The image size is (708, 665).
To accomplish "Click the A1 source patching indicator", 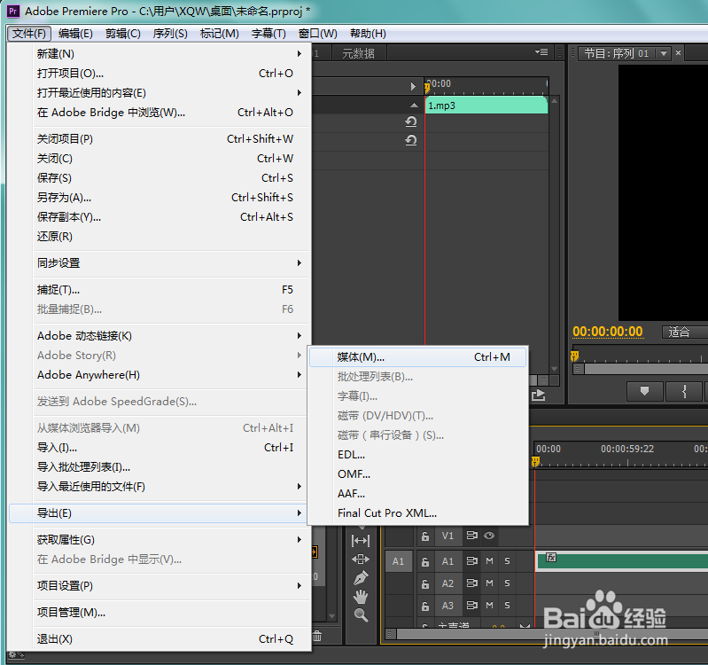I will 398,561.
